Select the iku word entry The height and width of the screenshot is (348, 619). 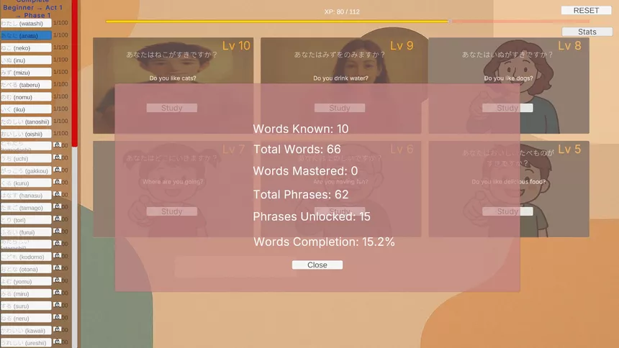pyautogui.click(x=26, y=109)
